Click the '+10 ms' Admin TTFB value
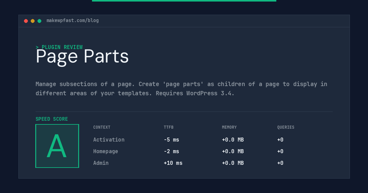368x193 pixels. point(173,163)
